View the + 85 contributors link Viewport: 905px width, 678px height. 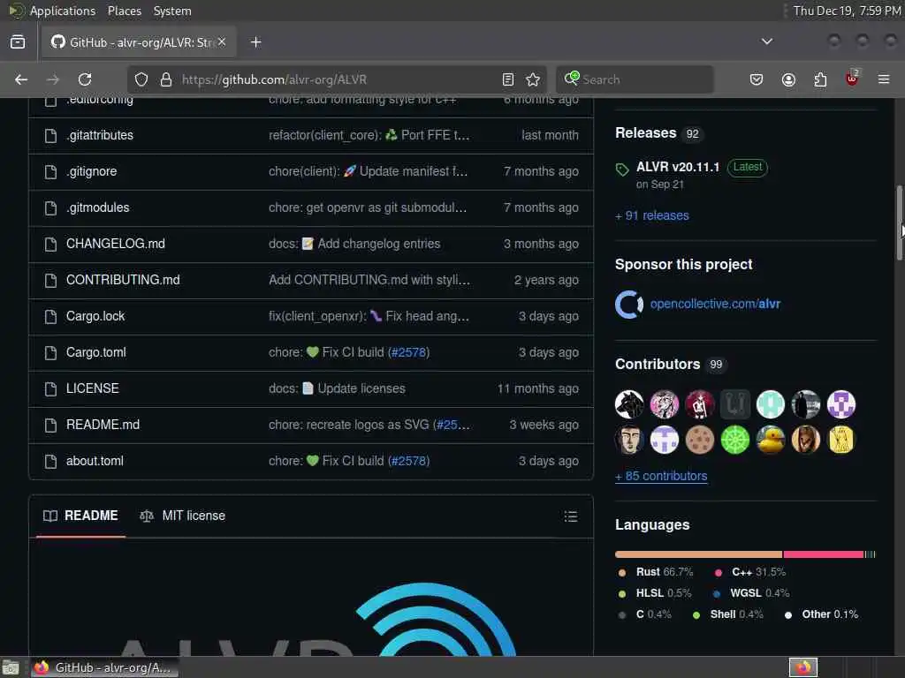[661, 476]
